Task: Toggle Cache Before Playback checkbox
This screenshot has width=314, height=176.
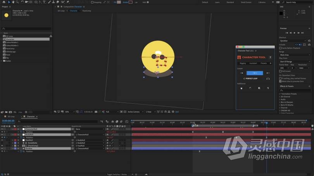Action: point(280,48)
